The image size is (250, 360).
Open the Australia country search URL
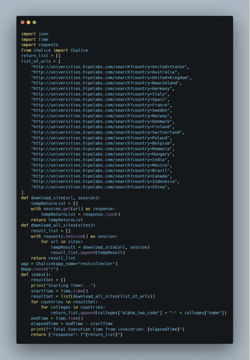point(104,72)
